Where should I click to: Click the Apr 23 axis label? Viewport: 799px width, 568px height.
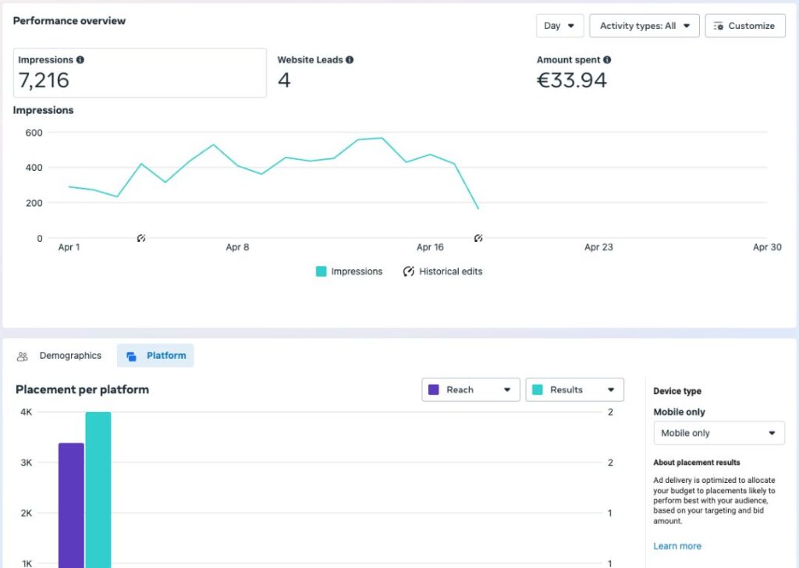pos(598,247)
